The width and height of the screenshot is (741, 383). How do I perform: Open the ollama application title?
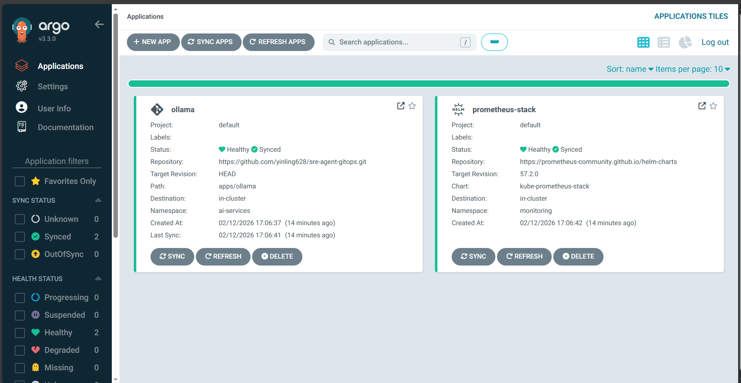point(183,110)
